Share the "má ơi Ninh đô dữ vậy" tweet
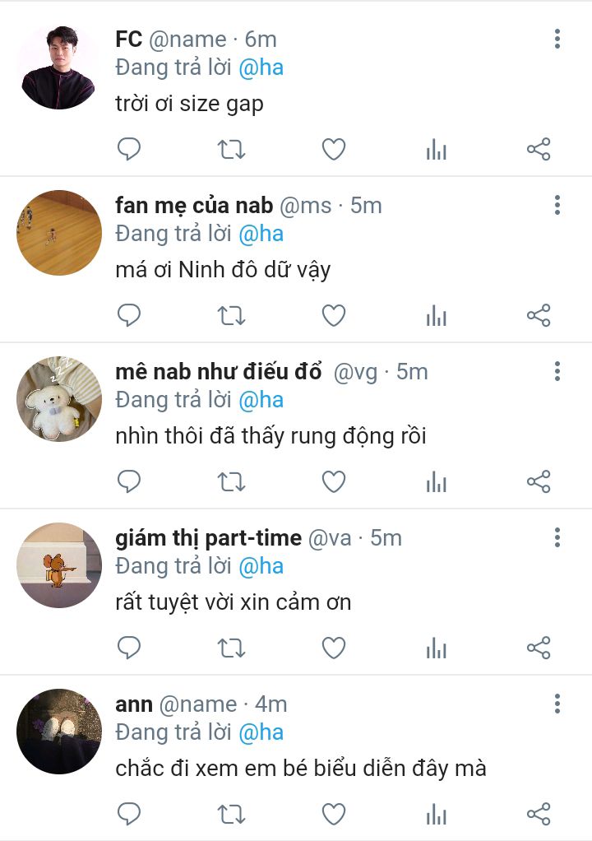 point(539,315)
